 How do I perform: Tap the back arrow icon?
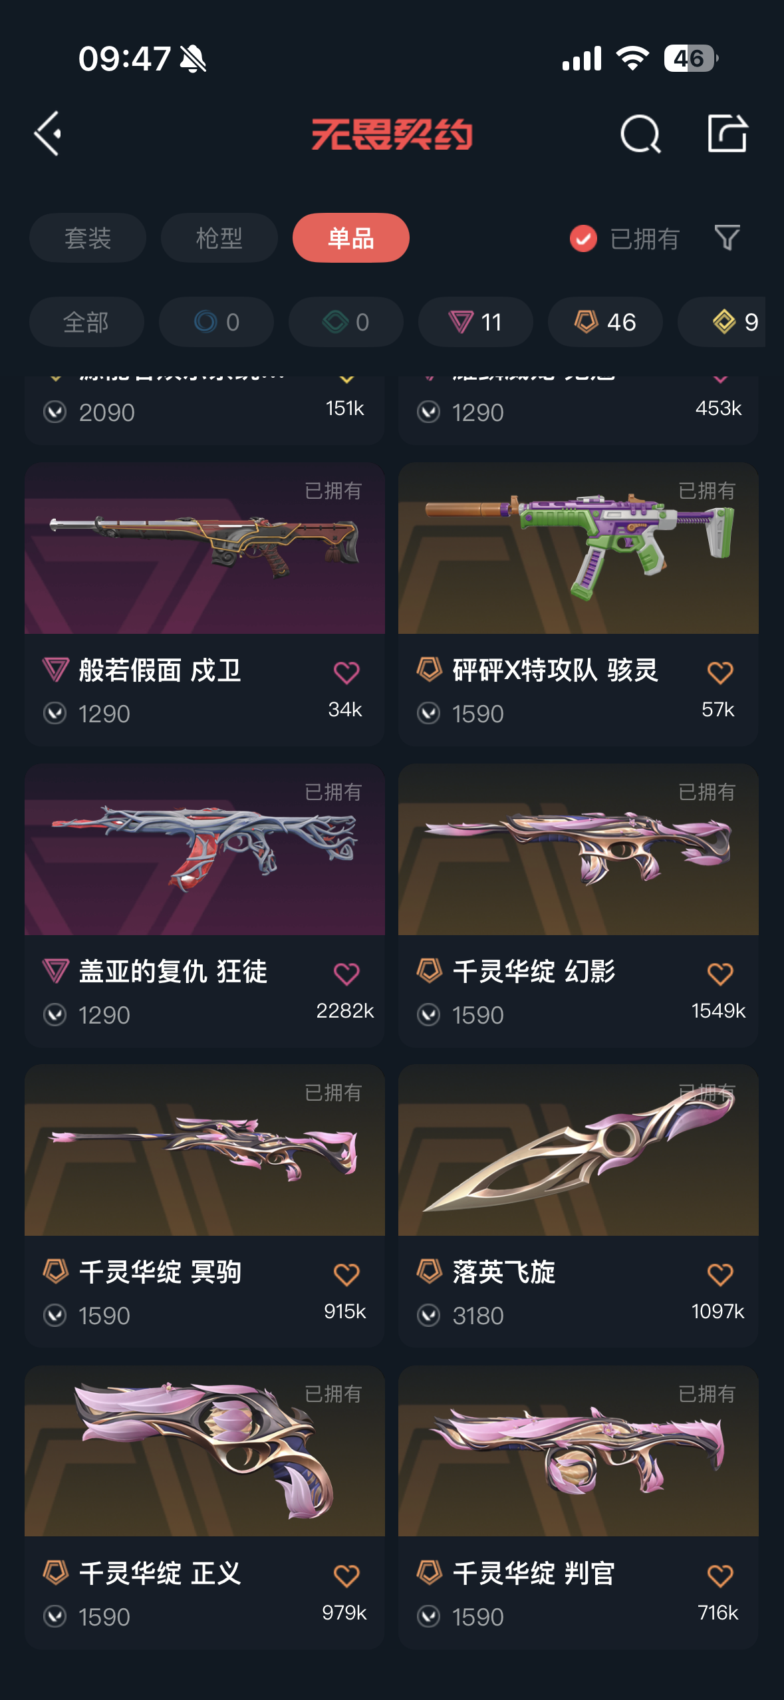tap(48, 134)
